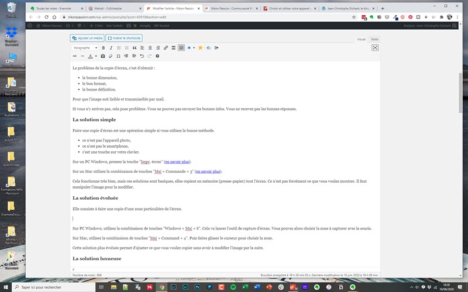
Task: Align text left in editor
Action: click(x=142, y=48)
